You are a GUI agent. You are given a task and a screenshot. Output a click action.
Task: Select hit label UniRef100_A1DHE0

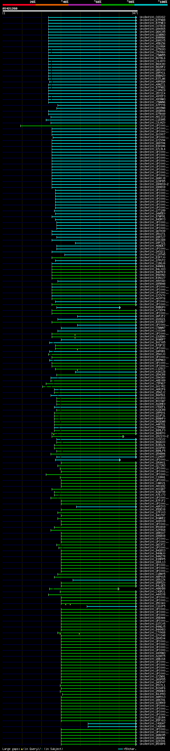click(152, 404)
